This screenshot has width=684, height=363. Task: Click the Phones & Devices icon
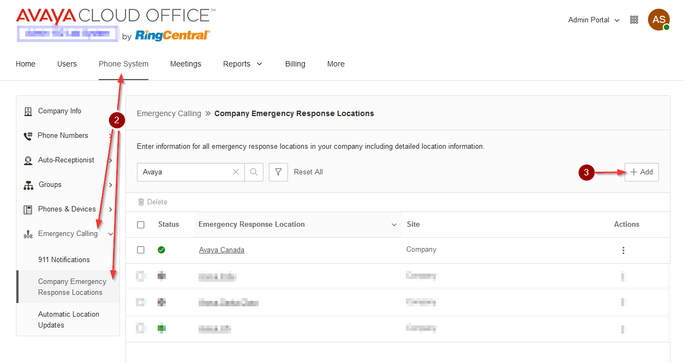(x=28, y=209)
